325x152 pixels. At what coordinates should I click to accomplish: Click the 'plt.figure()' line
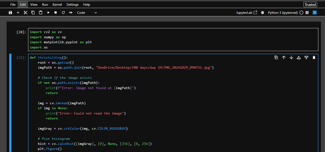[50, 149]
